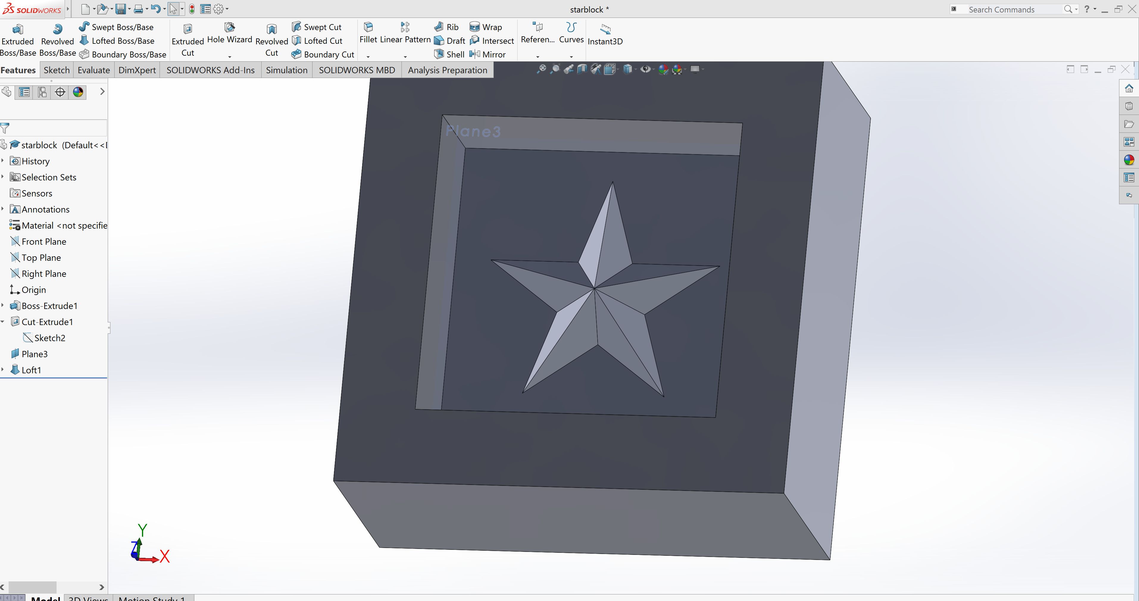Switch to PropertyManager panel tab
The width and height of the screenshot is (1139, 601).
pyautogui.click(x=24, y=92)
